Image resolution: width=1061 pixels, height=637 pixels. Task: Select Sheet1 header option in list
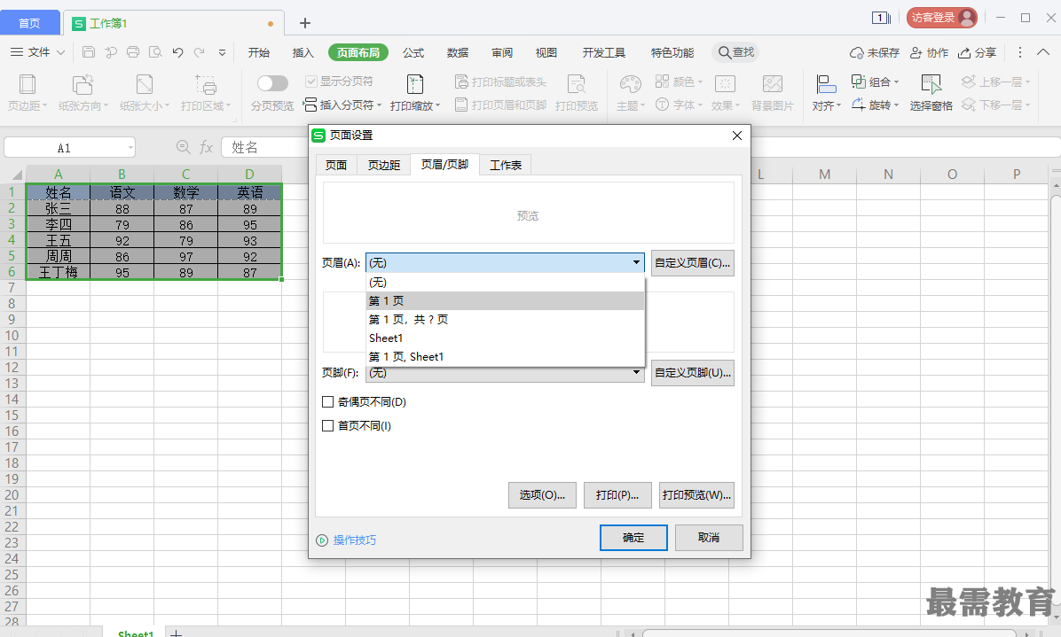point(506,338)
